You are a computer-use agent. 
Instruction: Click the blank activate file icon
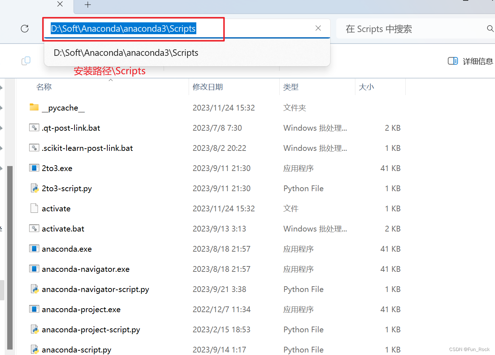pos(34,208)
